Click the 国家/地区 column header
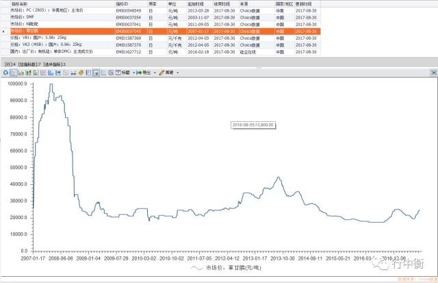This screenshot has height=283, width=438. click(x=285, y=4)
